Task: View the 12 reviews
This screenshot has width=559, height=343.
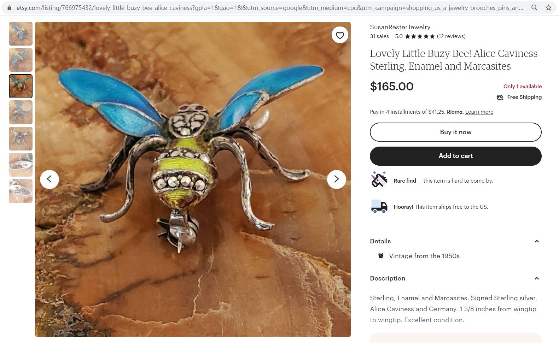Action: pyautogui.click(x=451, y=36)
